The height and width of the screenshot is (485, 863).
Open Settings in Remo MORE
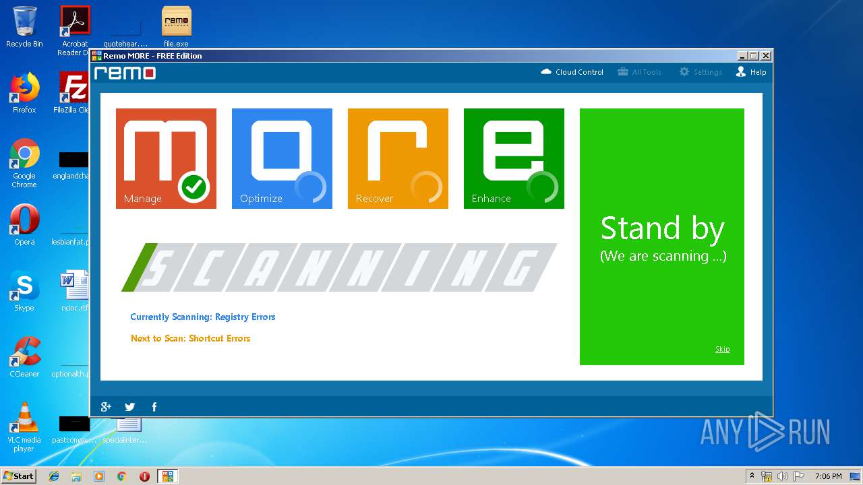tap(701, 72)
